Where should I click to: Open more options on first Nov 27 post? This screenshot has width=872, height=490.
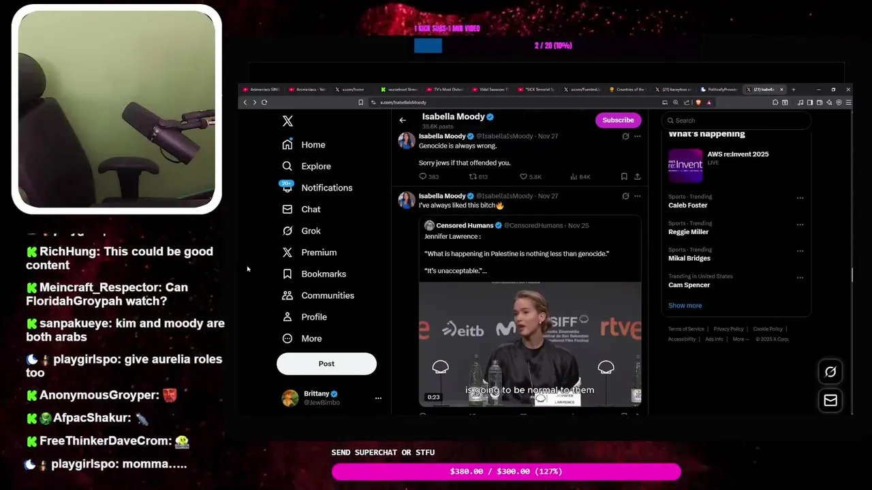click(638, 137)
